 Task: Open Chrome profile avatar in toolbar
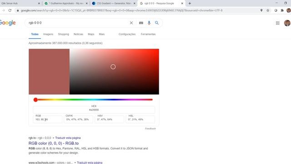289,10
